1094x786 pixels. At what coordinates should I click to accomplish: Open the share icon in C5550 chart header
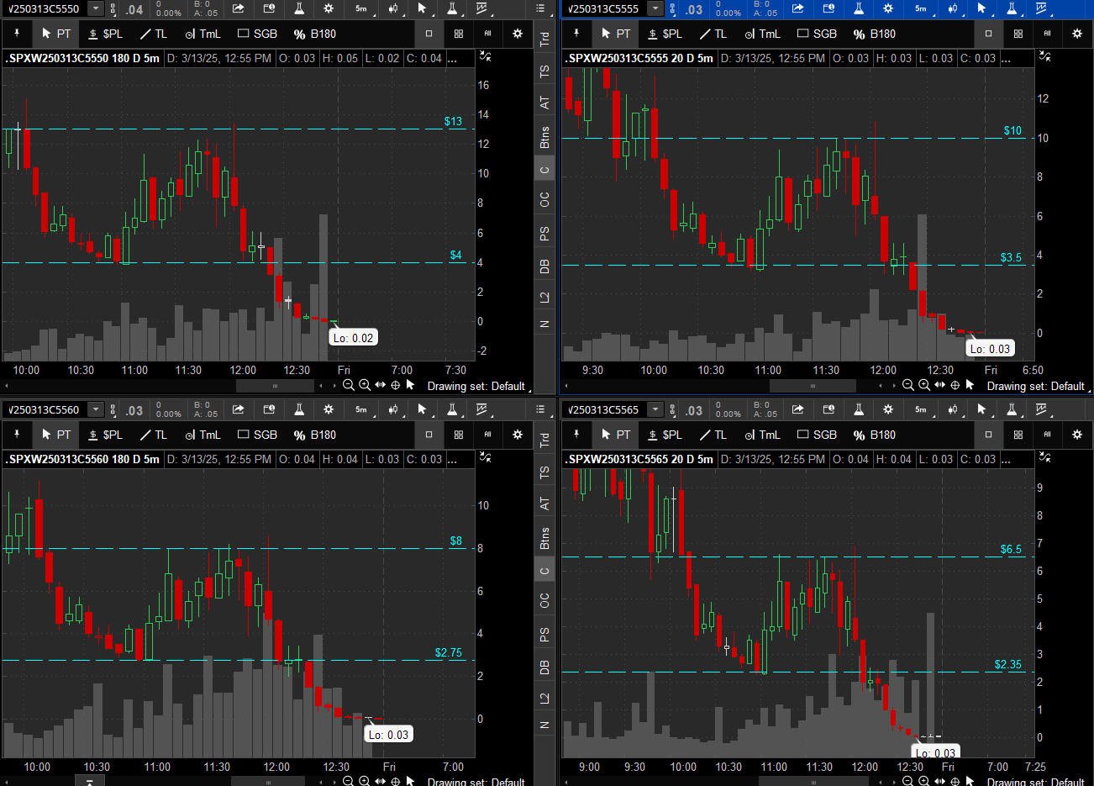[239, 8]
